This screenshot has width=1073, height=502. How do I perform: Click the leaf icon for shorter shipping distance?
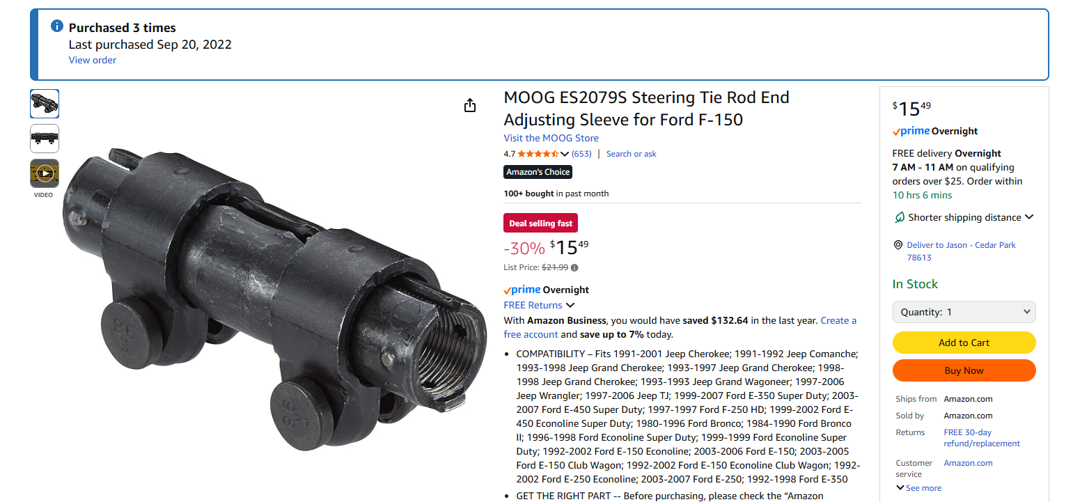(900, 217)
